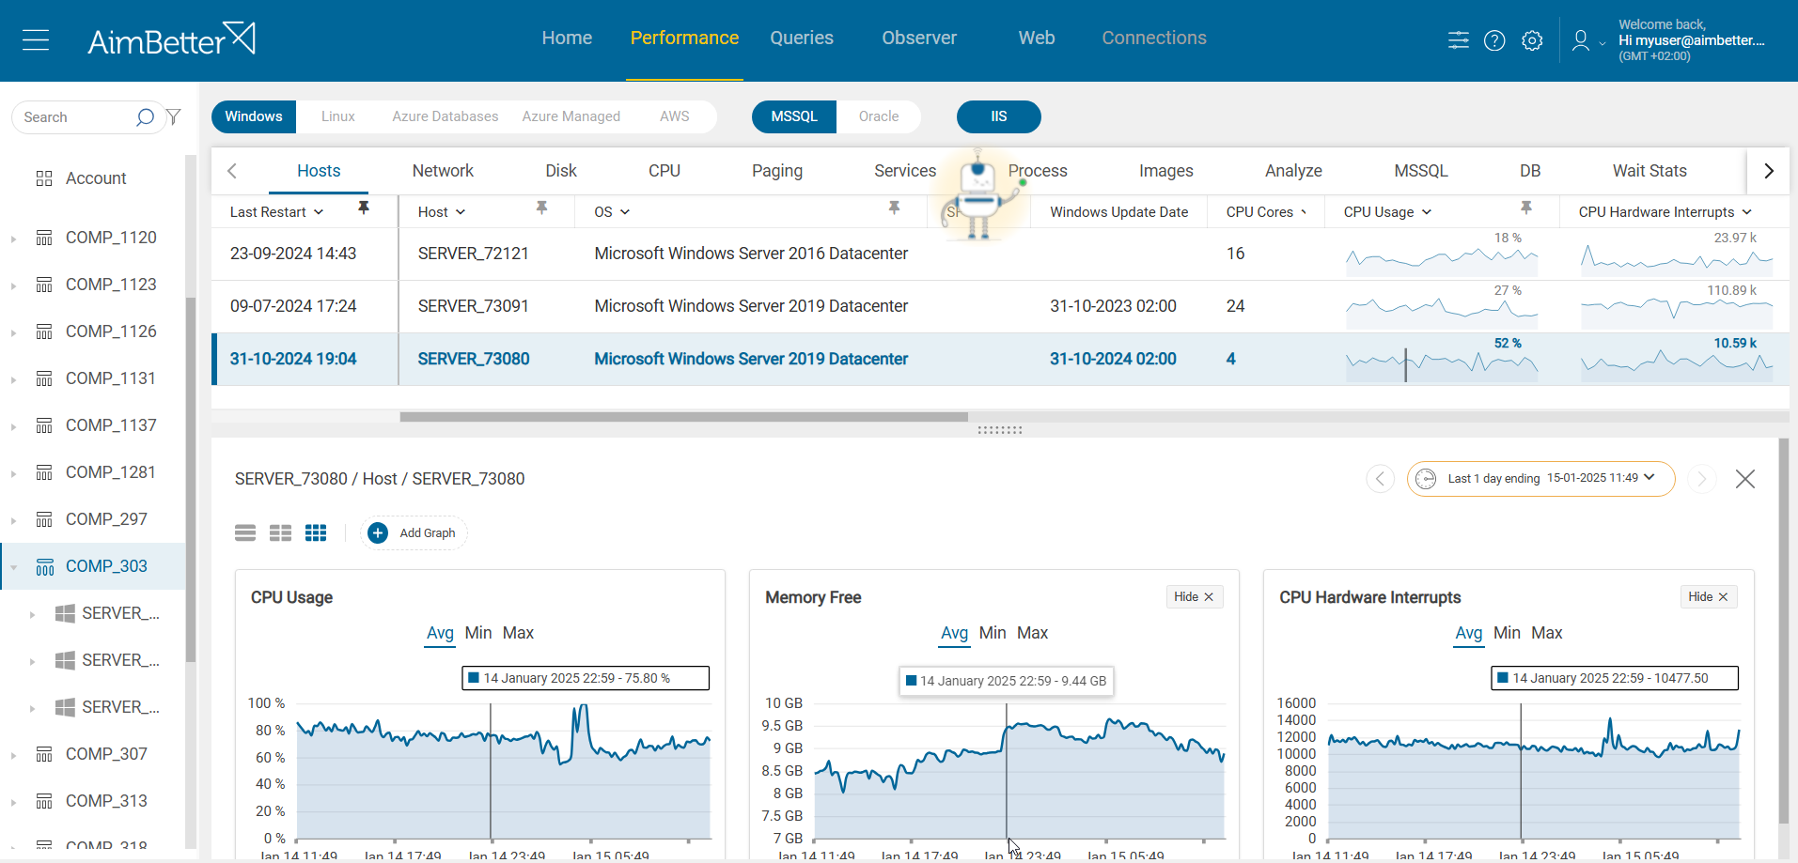Go to next time period arrow
Viewport: 1798px width, 863px height.
[x=1701, y=479]
